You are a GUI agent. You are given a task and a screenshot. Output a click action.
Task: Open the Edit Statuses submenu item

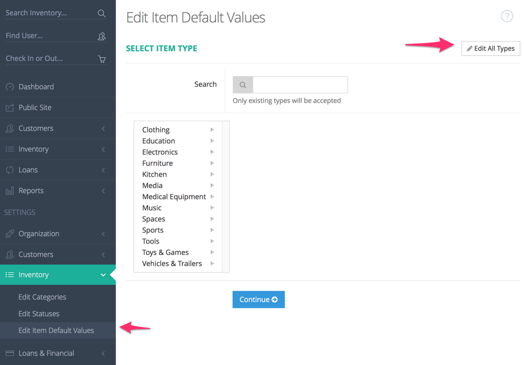[x=39, y=314]
